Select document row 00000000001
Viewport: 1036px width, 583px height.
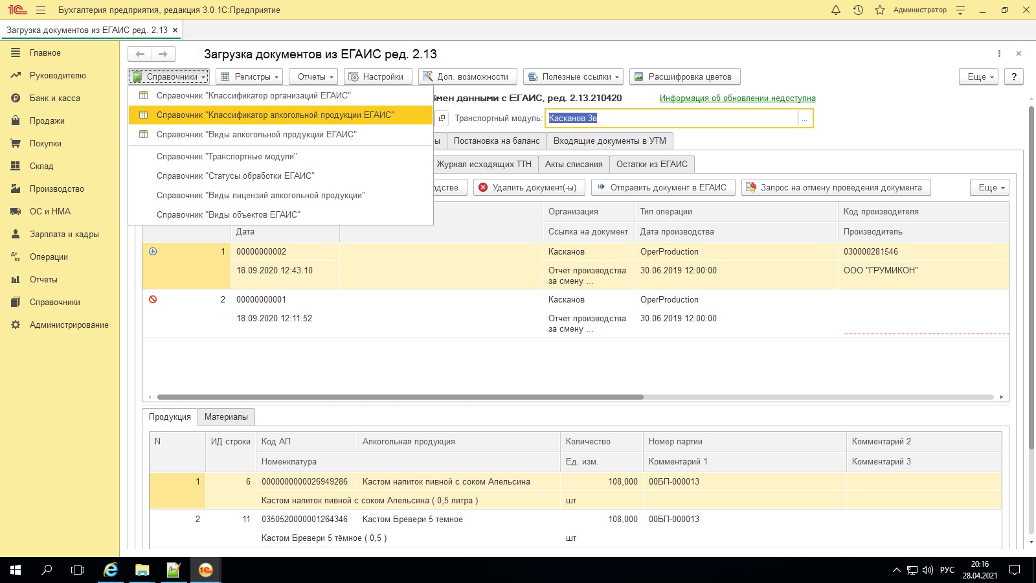point(575,314)
